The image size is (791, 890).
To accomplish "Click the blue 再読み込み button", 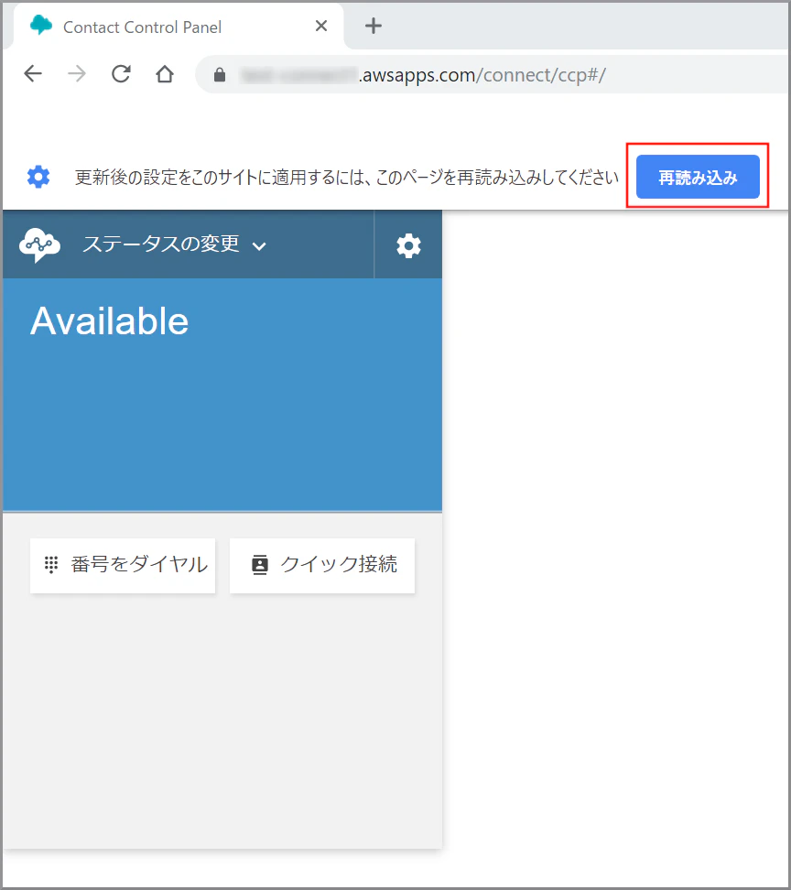I will point(698,177).
